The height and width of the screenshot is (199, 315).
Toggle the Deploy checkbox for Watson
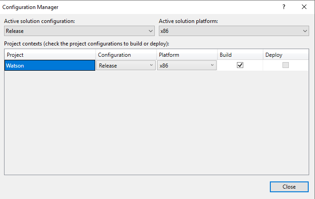coord(286,65)
